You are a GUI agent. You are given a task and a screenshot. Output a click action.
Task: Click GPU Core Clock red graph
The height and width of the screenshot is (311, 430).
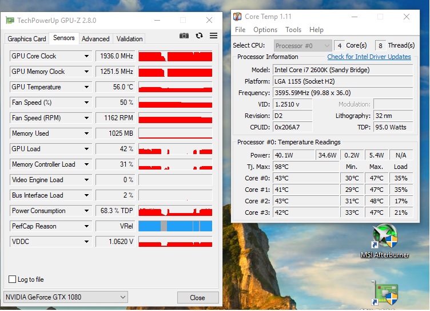pos(175,56)
